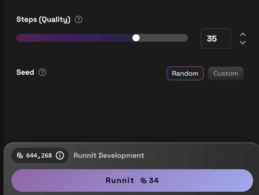Viewport: 259px width, 195px height.
Task: Click the info icon beside credit balance
Action: click(60, 156)
